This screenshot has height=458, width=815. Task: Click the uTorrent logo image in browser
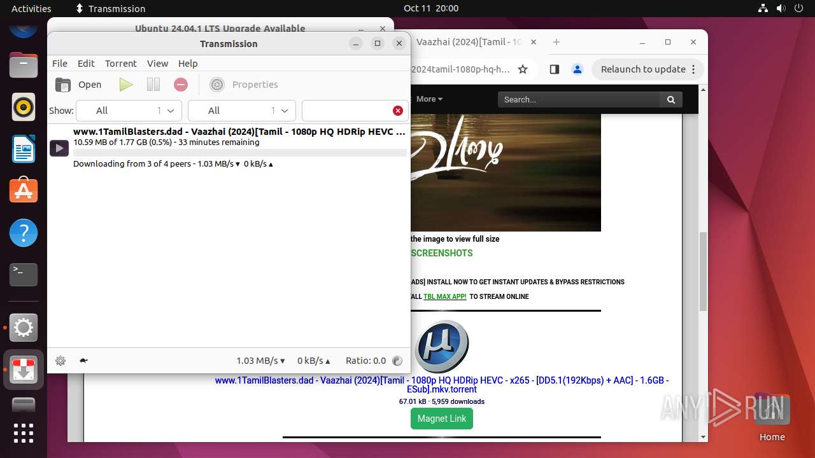click(442, 347)
